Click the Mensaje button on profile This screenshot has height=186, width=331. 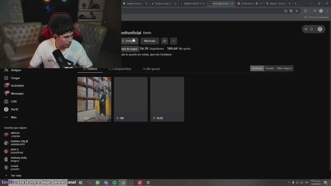150,41
